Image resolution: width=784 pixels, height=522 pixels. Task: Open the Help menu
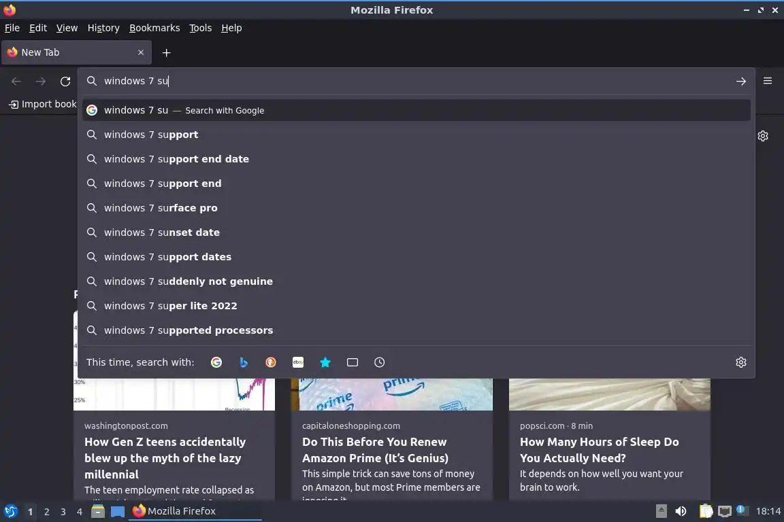click(x=231, y=28)
